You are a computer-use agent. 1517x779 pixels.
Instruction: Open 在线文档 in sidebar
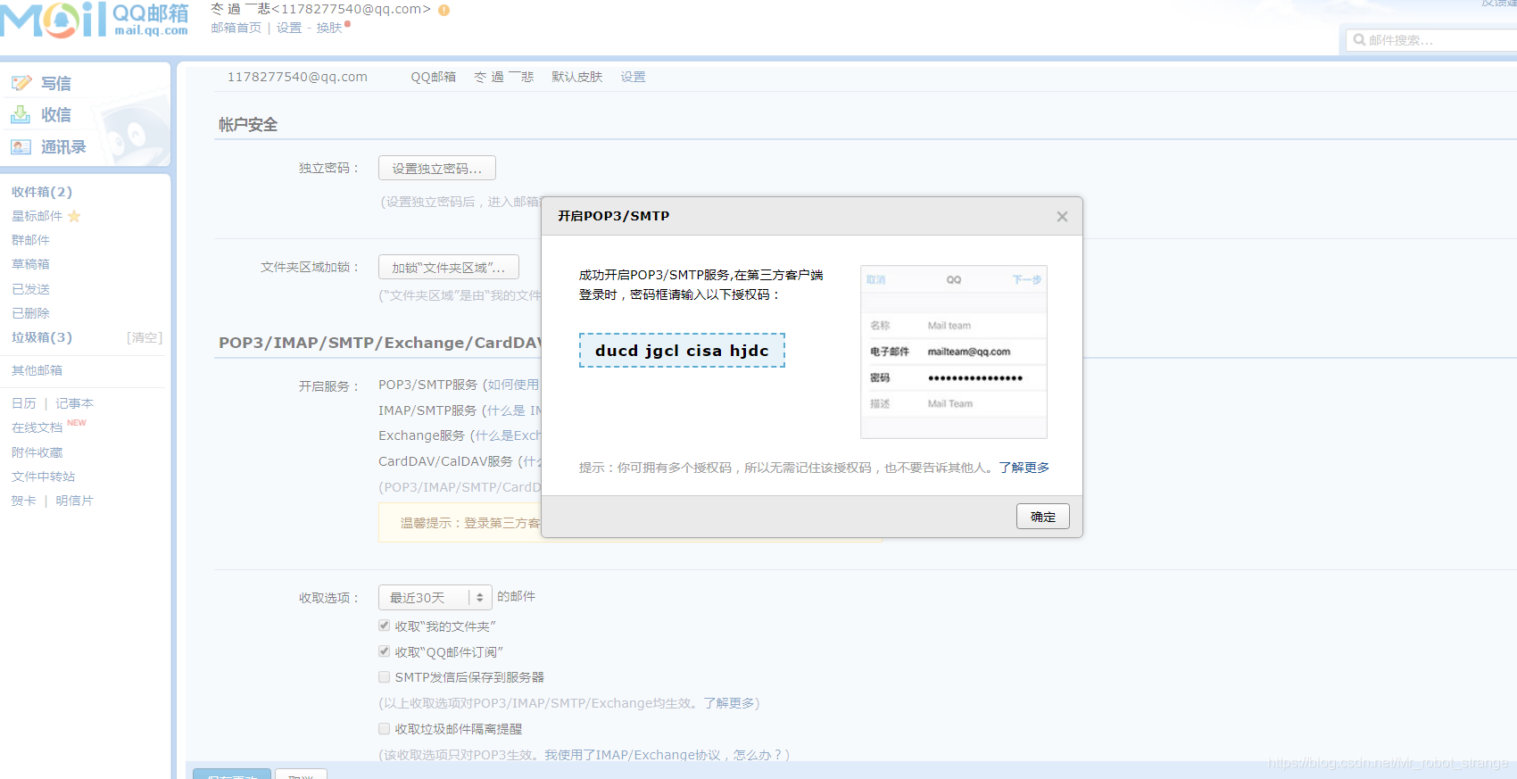pos(37,427)
